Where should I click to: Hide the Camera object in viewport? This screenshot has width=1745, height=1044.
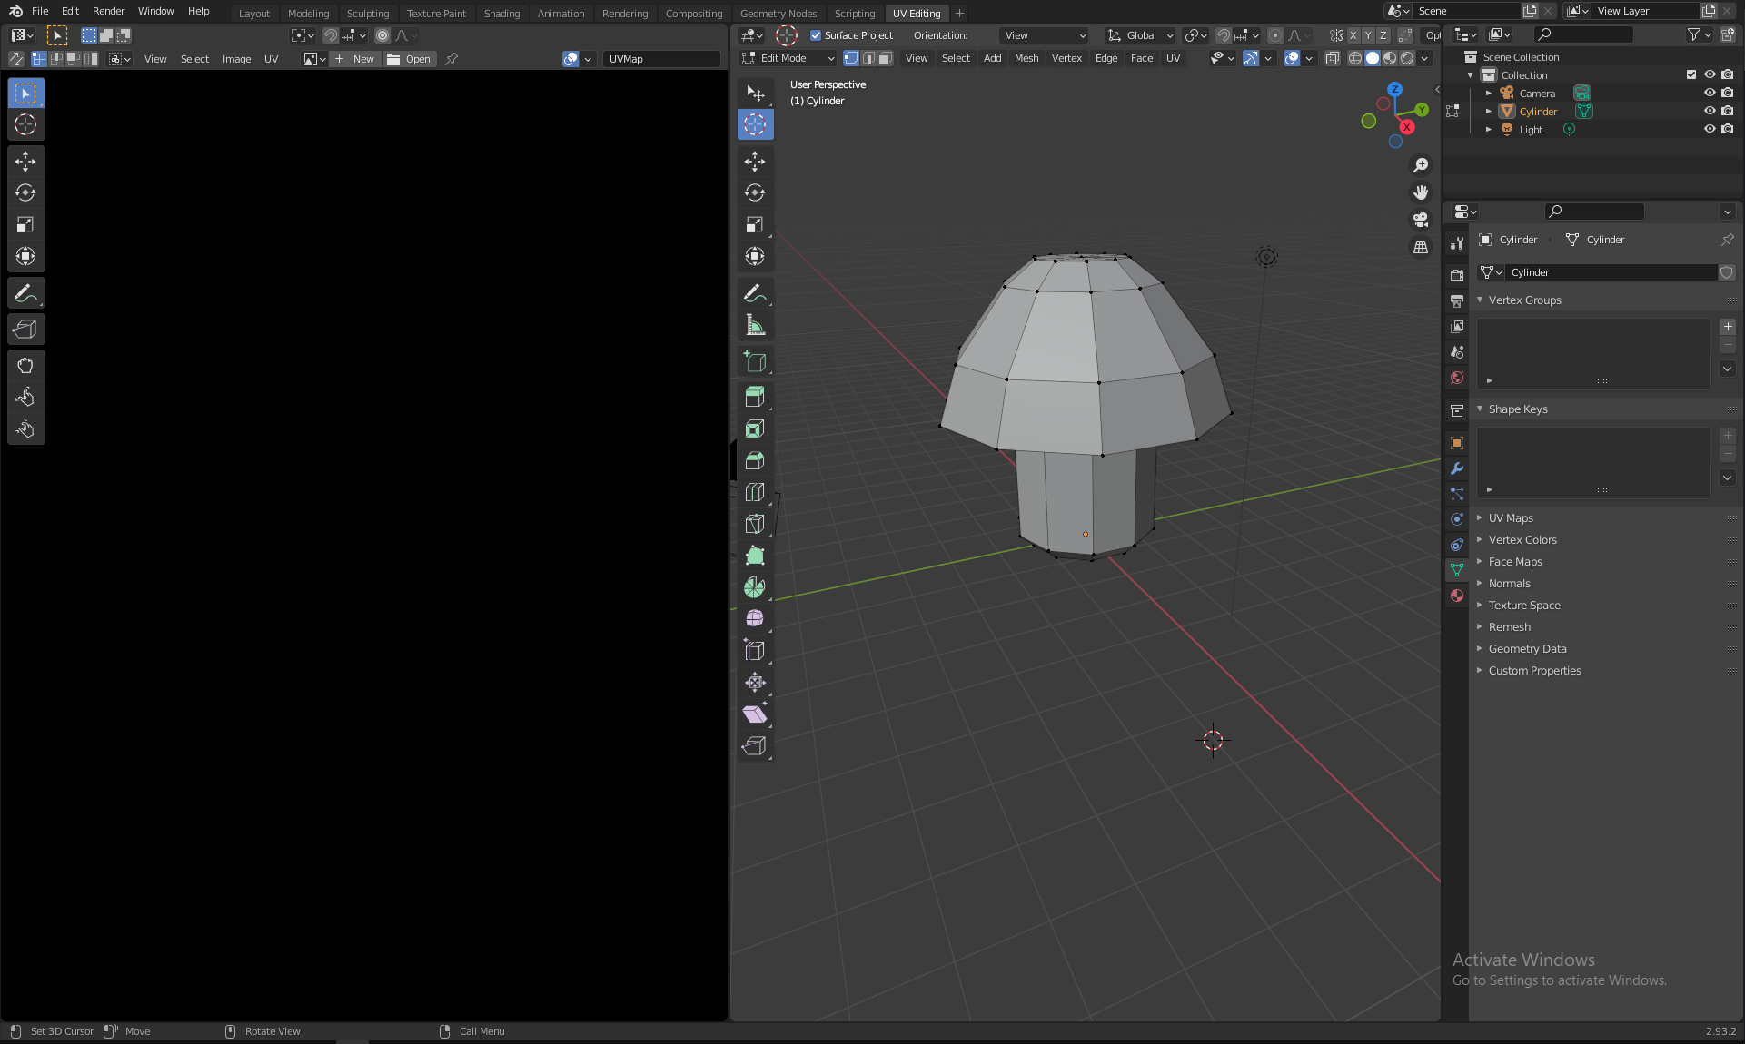[1710, 93]
